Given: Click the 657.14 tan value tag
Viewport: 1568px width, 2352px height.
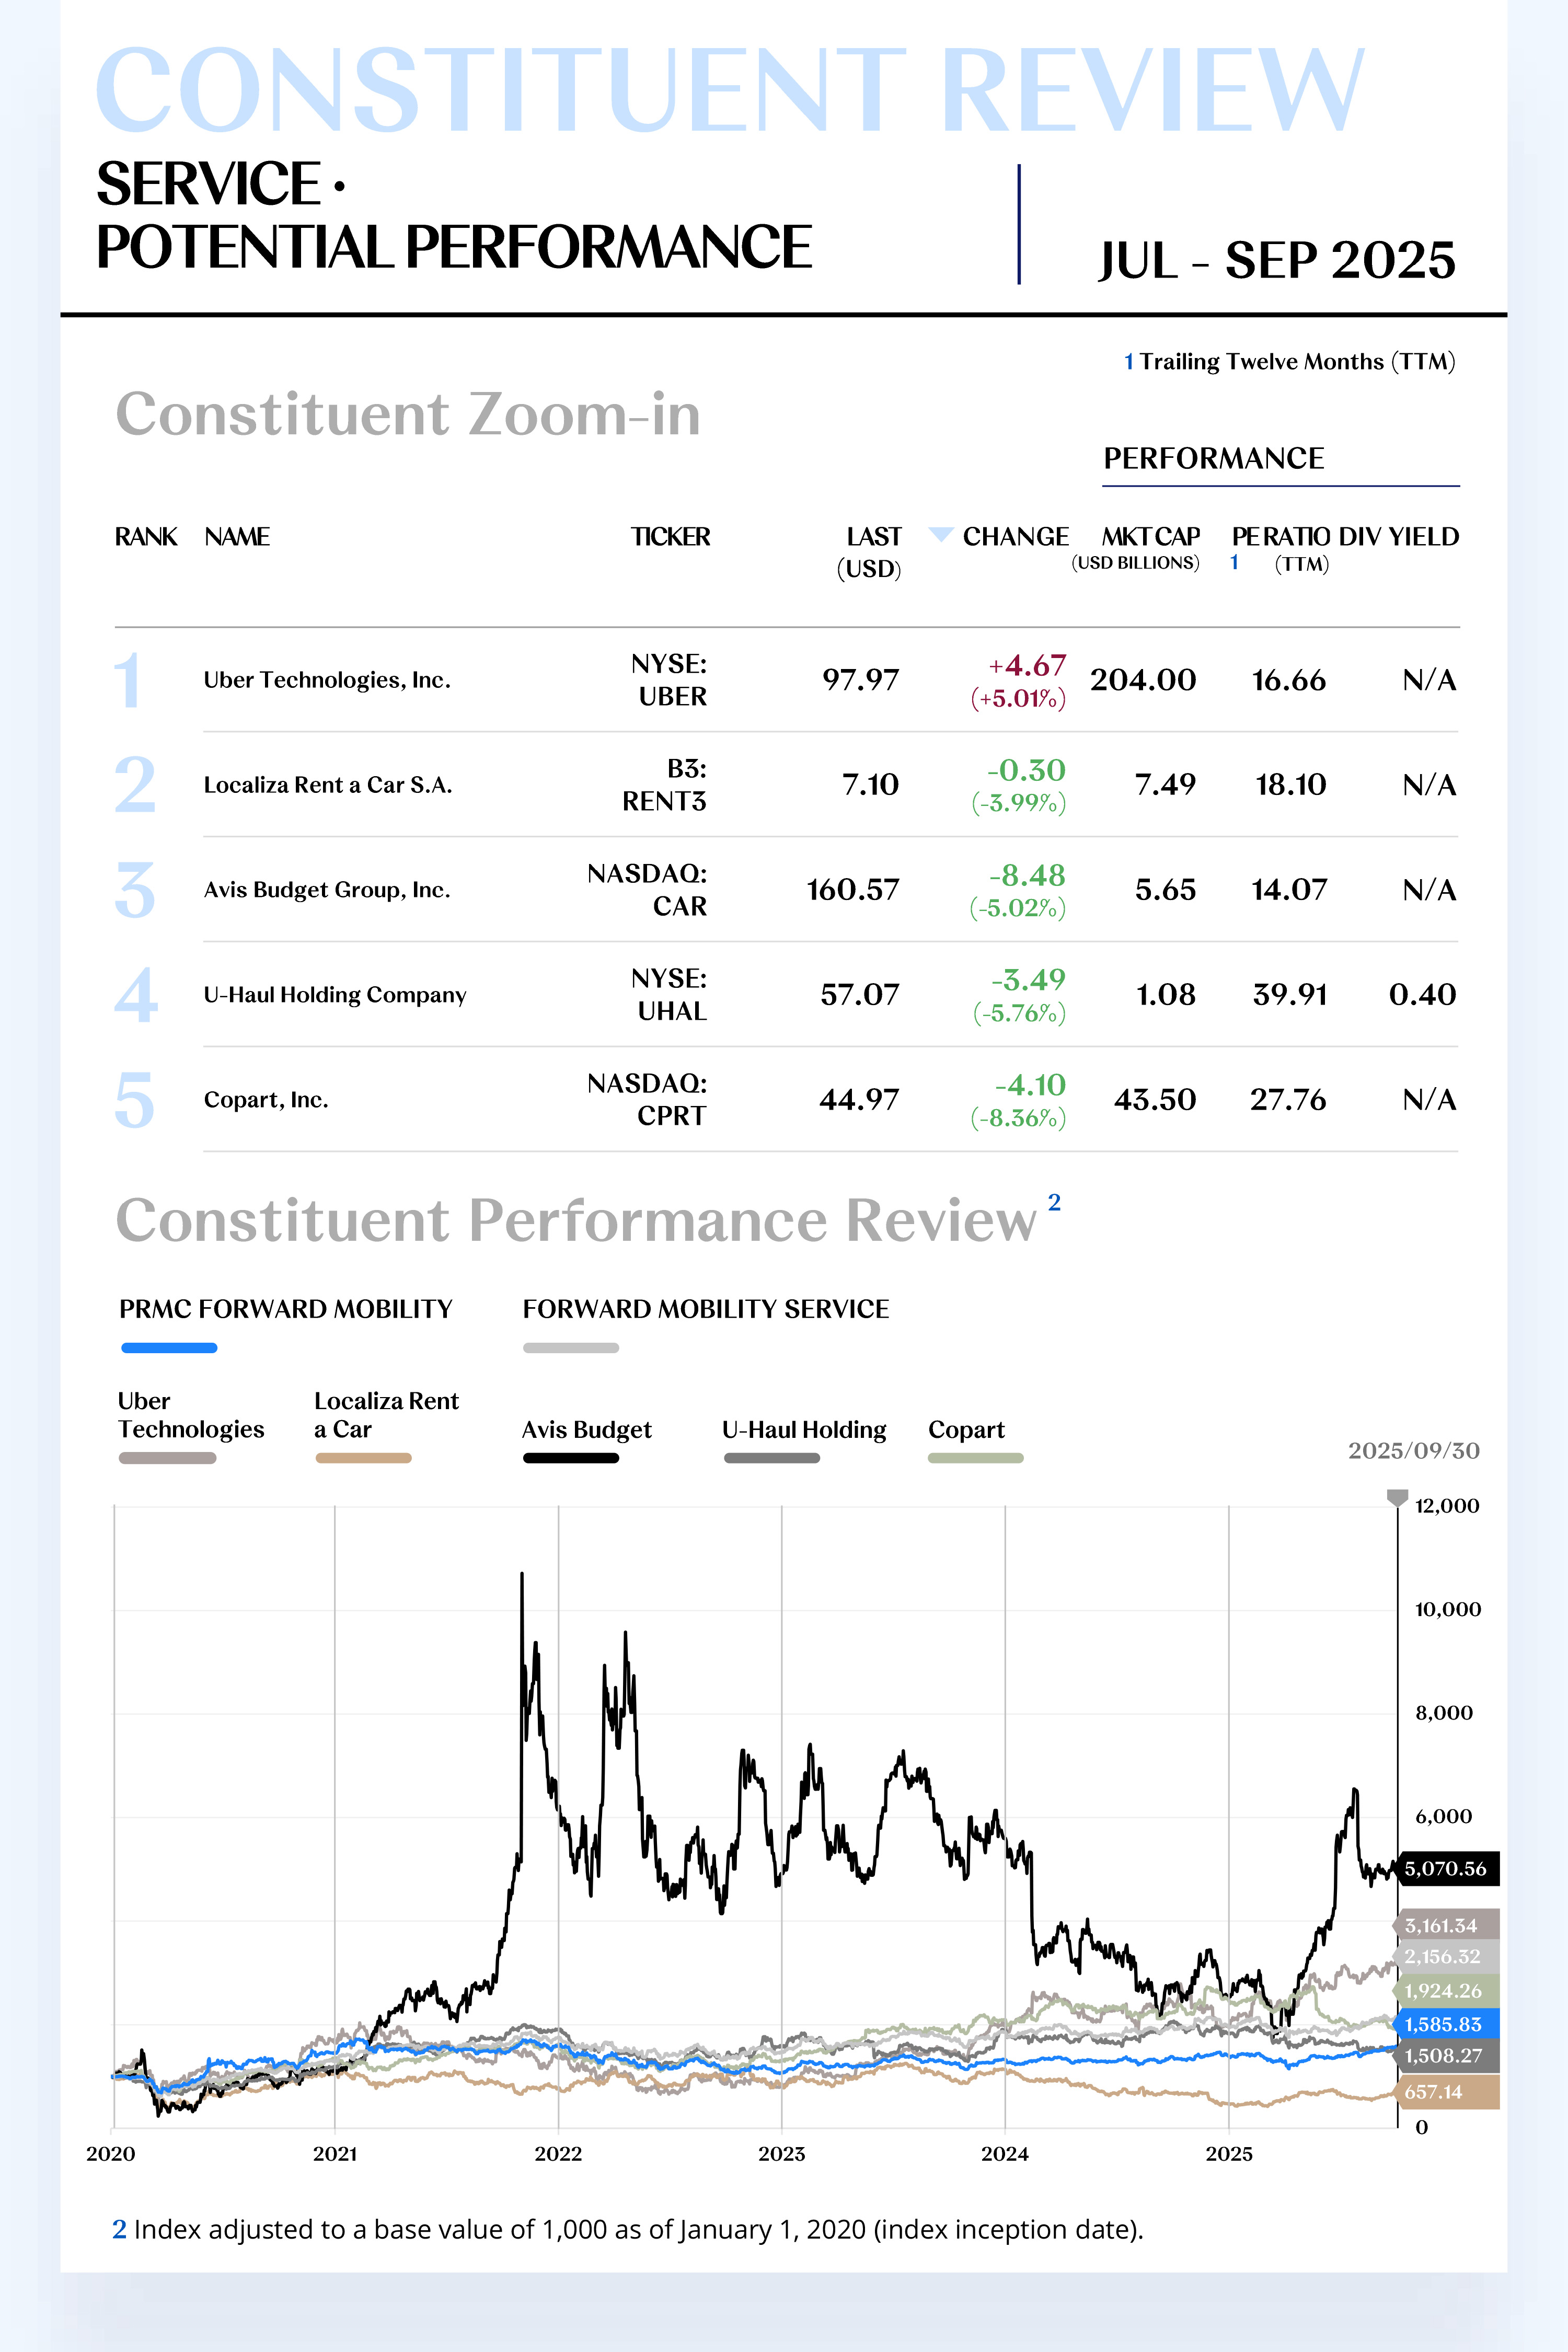Looking at the screenshot, I should pos(1445,2092).
